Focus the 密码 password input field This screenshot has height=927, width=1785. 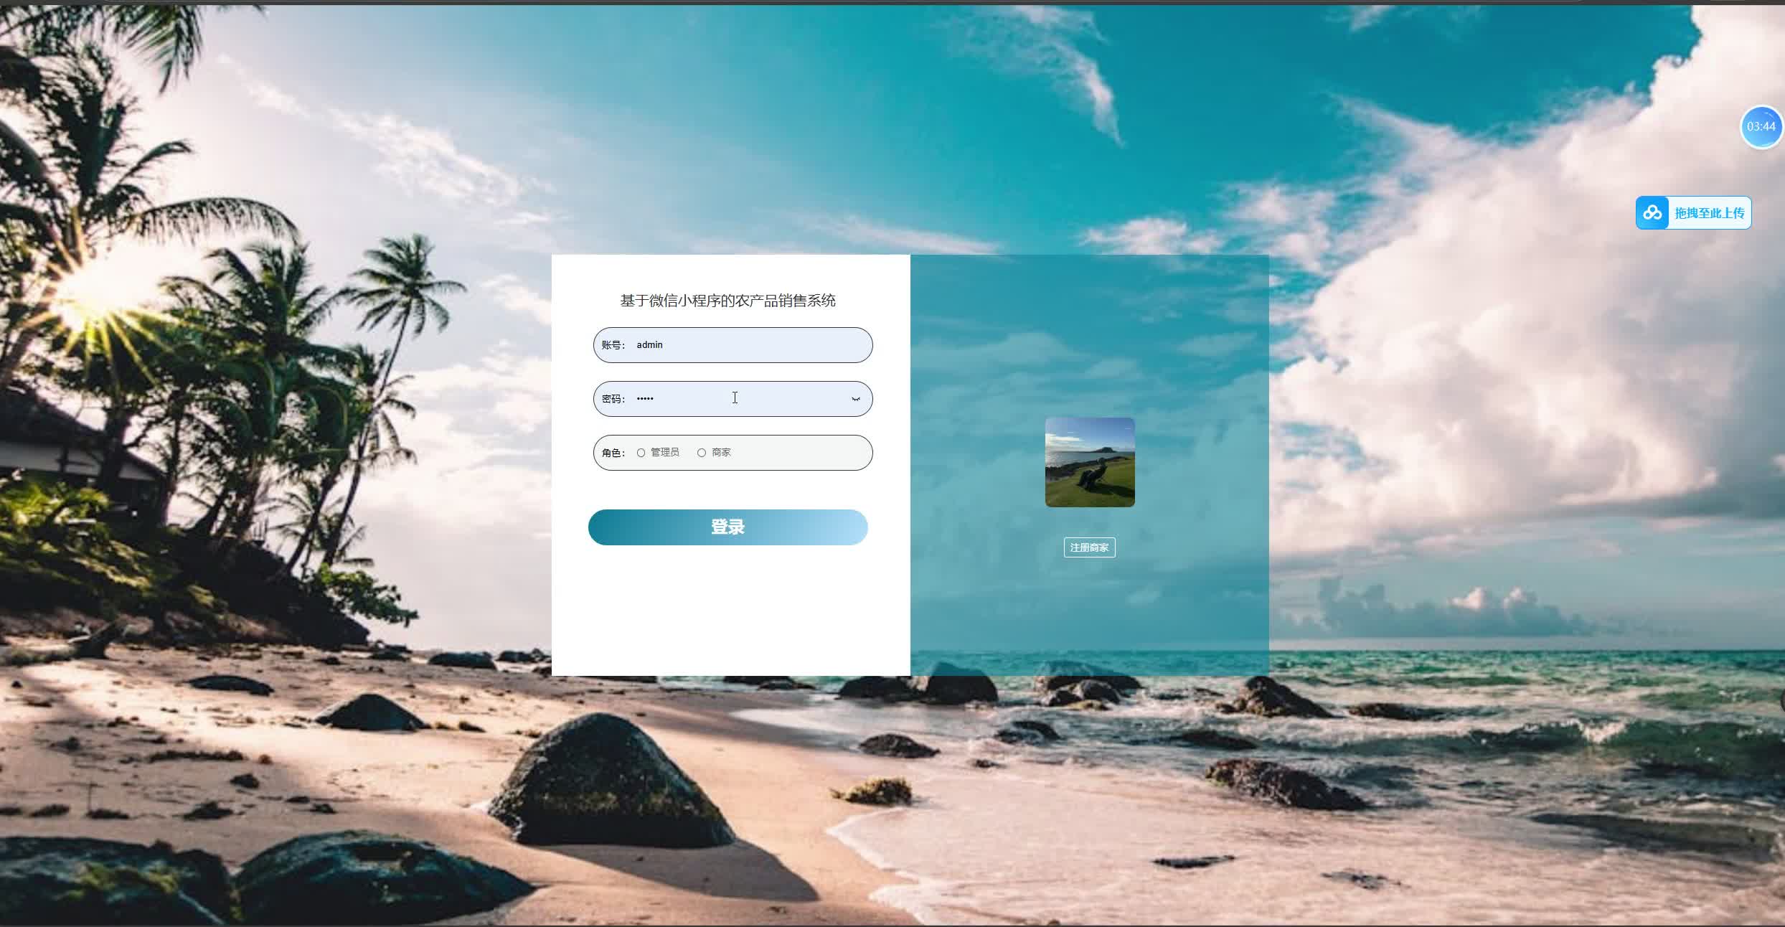[775, 399]
